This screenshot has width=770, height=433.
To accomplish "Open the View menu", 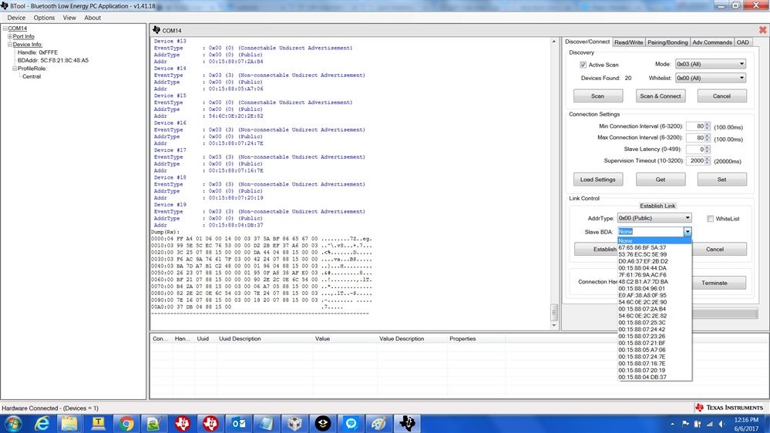I will coord(69,18).
